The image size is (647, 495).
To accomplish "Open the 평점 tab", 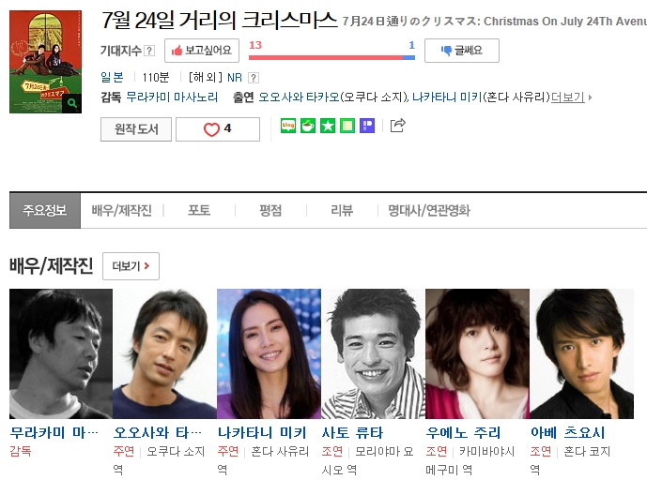I will 270,210.
